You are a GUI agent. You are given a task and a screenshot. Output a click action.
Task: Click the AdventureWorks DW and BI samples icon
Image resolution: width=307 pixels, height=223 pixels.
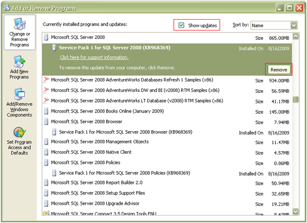(46, 90)
